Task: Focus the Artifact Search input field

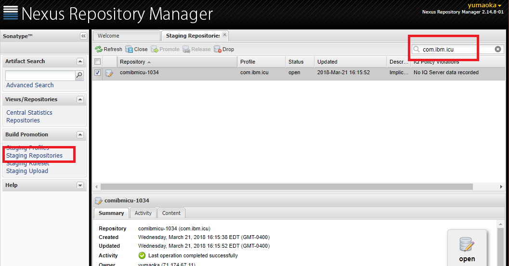Action: (40, 75)
